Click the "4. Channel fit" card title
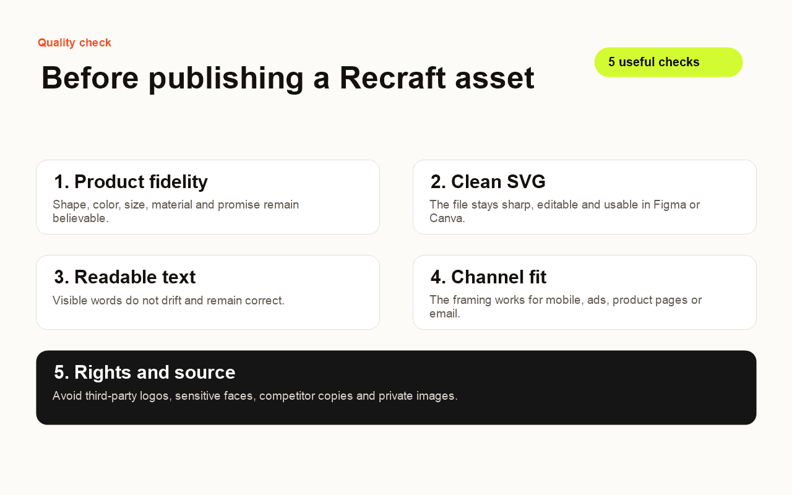 [x=488, y=277]
